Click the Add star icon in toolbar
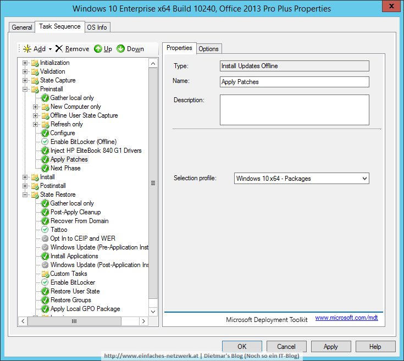The height and width of the screenshot is (361, 404). point(27,49)
